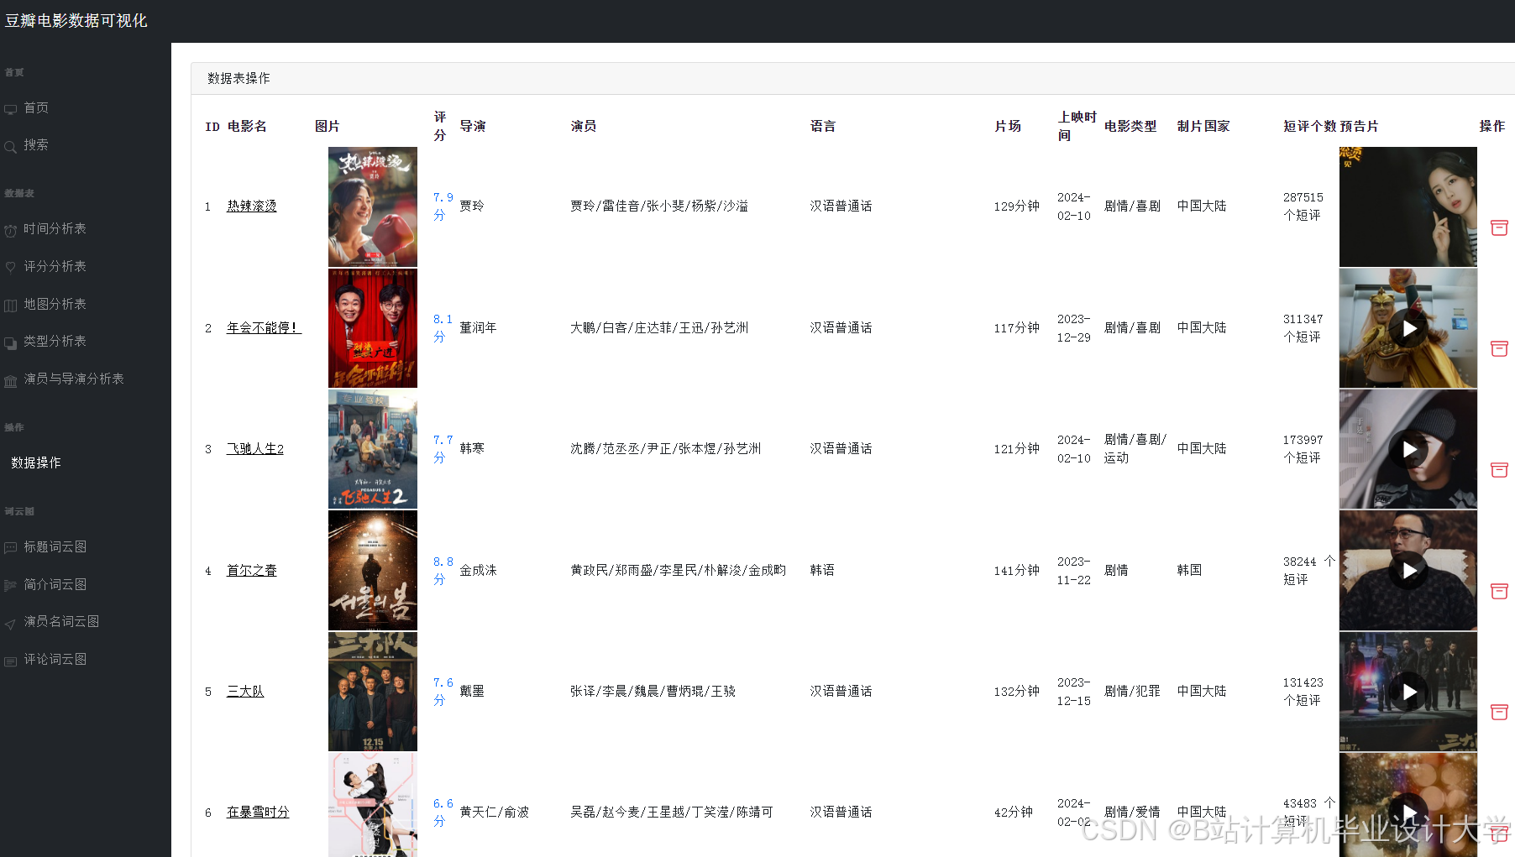
Task: Open the 年会不能停！ movie link
Action: pyautogui.click(x=263, y=328)
